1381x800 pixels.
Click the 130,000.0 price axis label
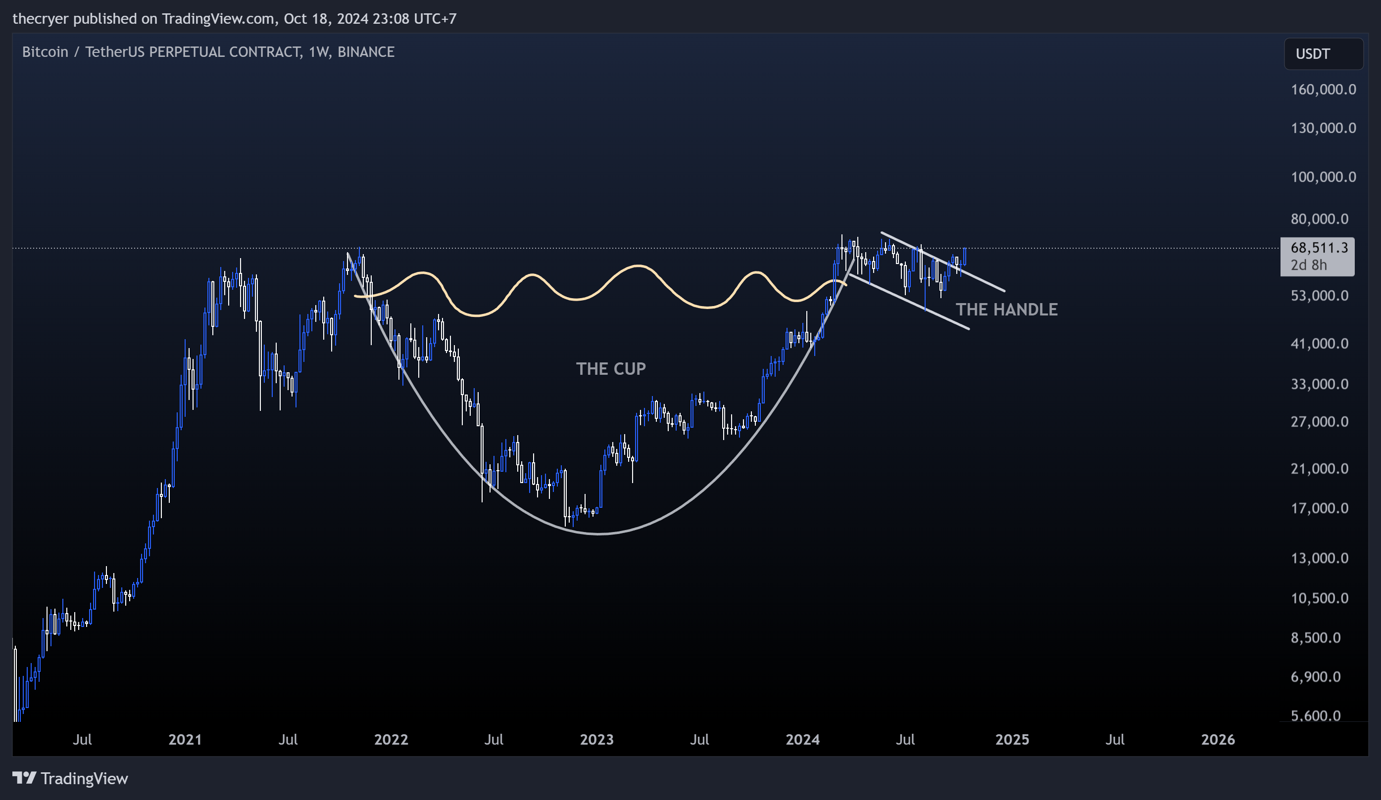tap(1323, 128)
